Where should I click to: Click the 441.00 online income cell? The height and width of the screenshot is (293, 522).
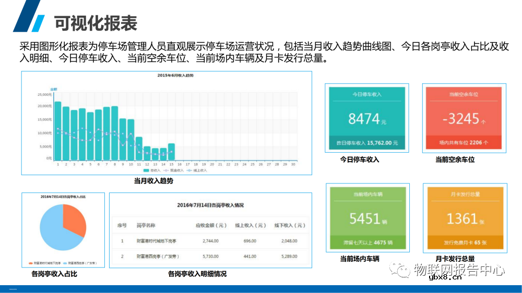pos(250,257)
